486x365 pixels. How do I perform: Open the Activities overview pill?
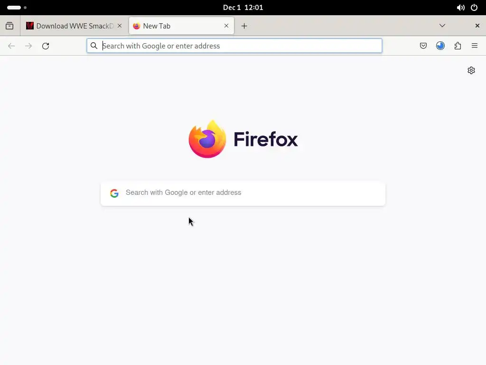(17, 8)
